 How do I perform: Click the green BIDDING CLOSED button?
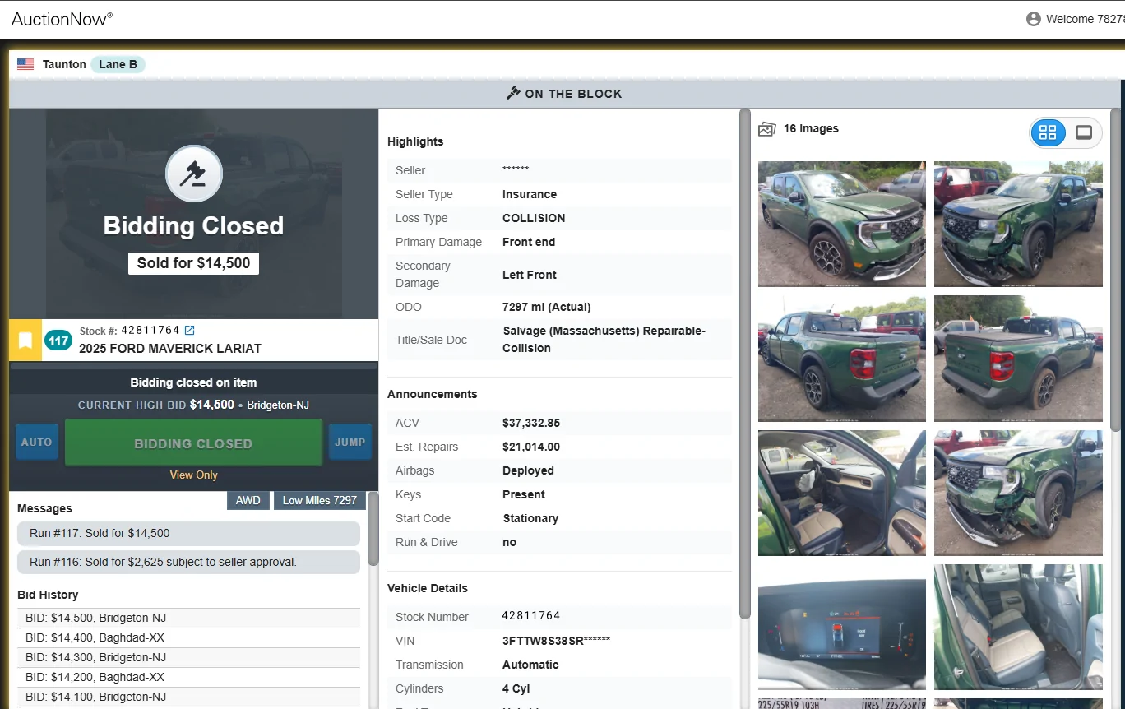coord(193,443)
